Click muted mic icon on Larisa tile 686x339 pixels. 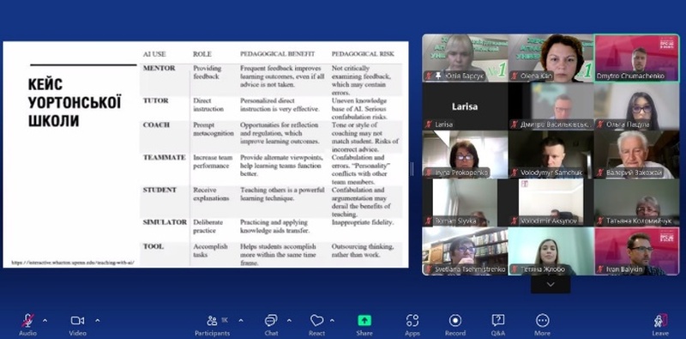pos(428,124)
